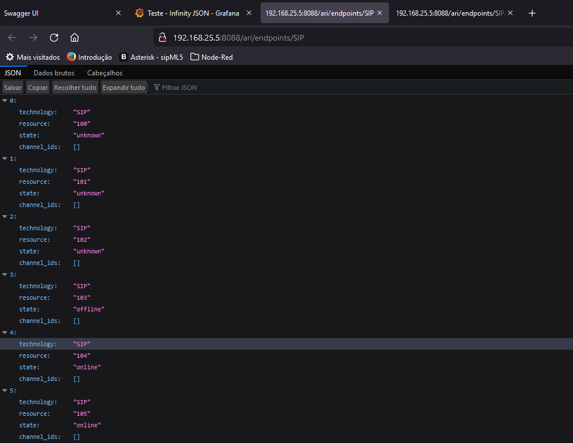Click the lock icon in the address bar

[x=162, y=37]
